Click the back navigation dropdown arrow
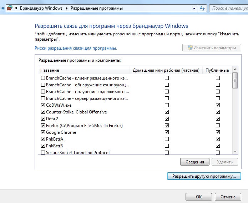The height and width of the screenshot is (203, 248). (x=3, y=8)
